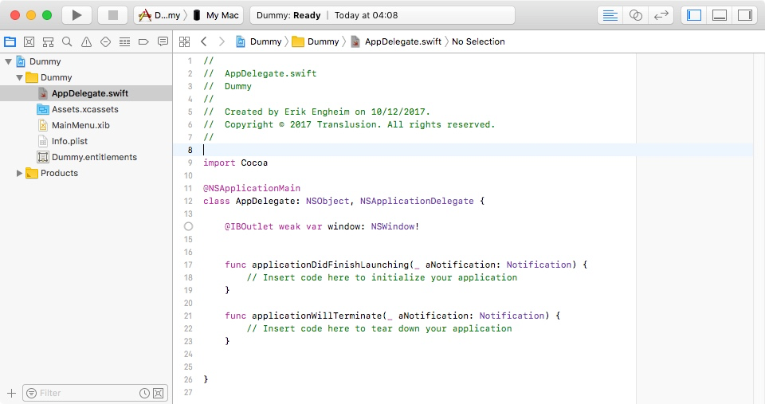Open the related items grid menu
This screenshot has height=404, width=765.
tap(184, 41)
